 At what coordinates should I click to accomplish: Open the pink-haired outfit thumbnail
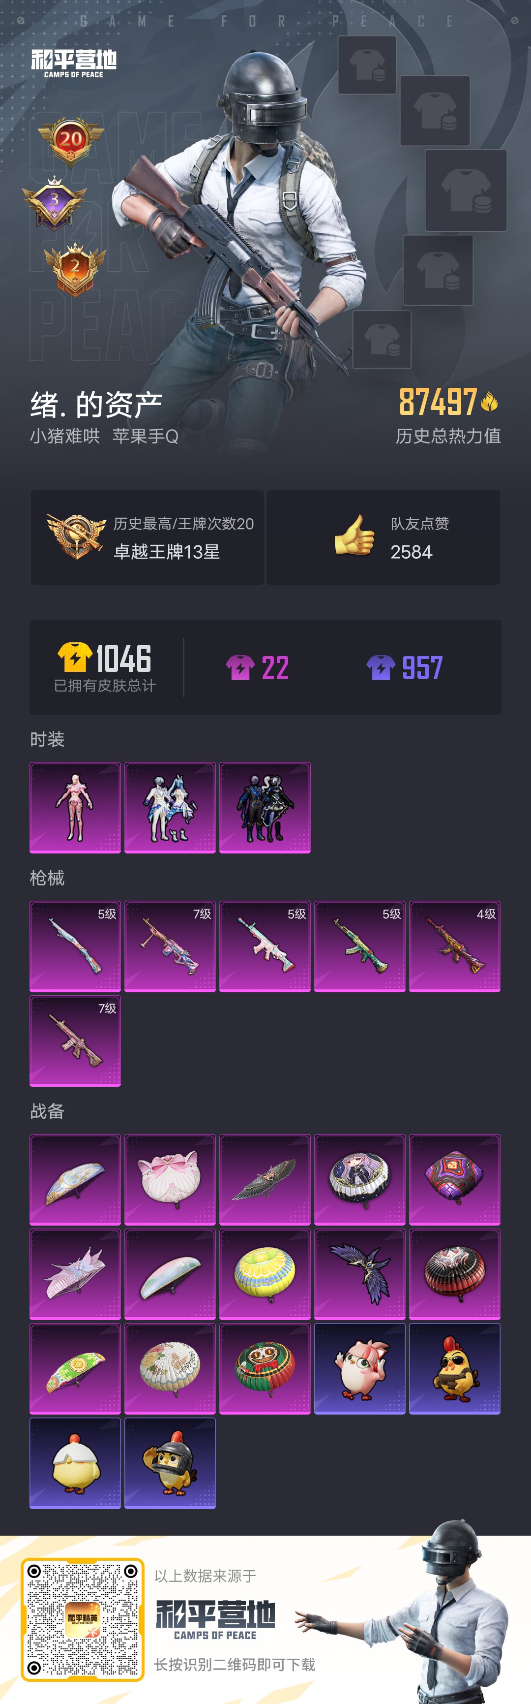point(75,808)
